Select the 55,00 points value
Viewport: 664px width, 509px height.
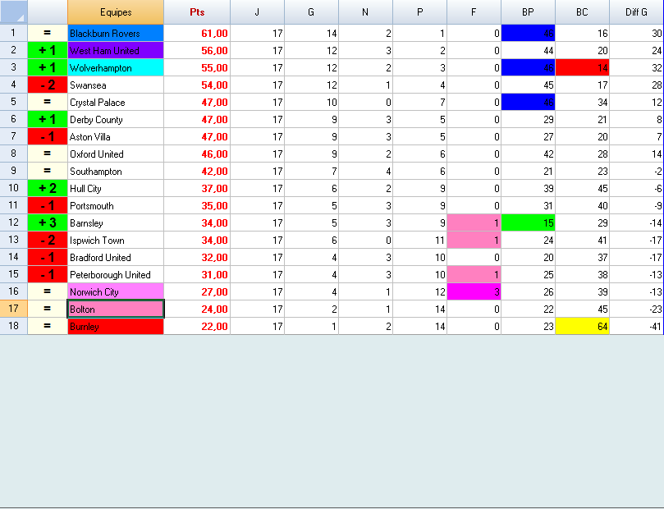(197, 68)
